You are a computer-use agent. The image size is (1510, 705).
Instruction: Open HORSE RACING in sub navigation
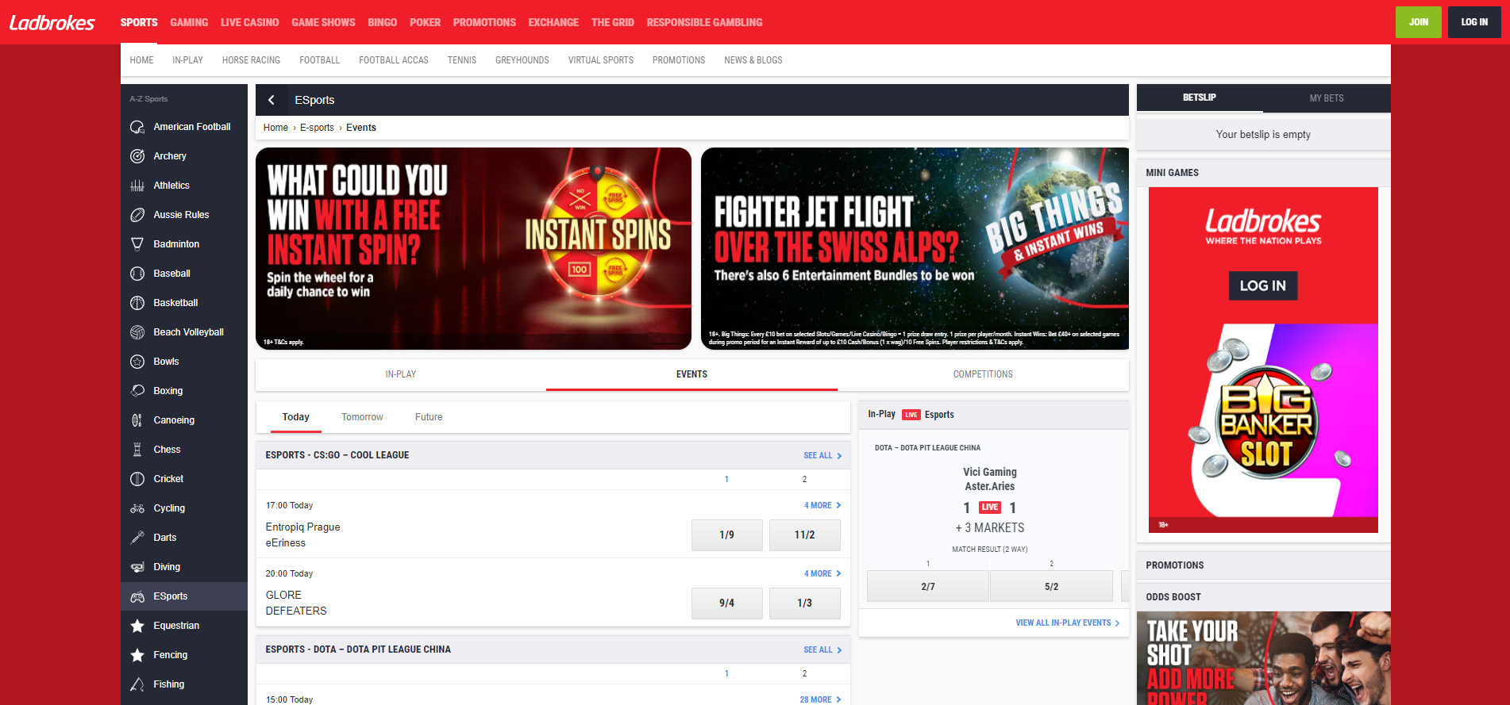point(251,60)
